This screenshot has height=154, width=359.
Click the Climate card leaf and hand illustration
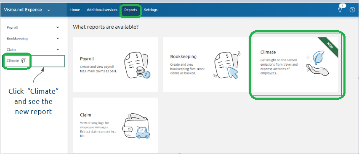tap(317, 64)
